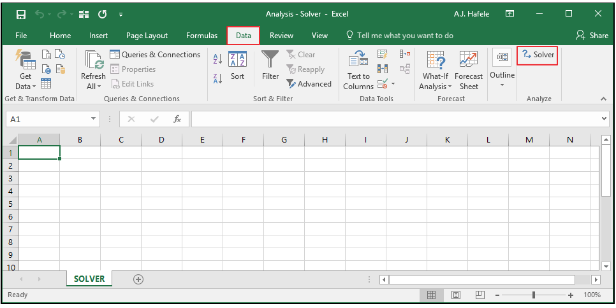Open the What-If Analysis menu
This screenshot has width=616, height=308.
click(436, 70)
